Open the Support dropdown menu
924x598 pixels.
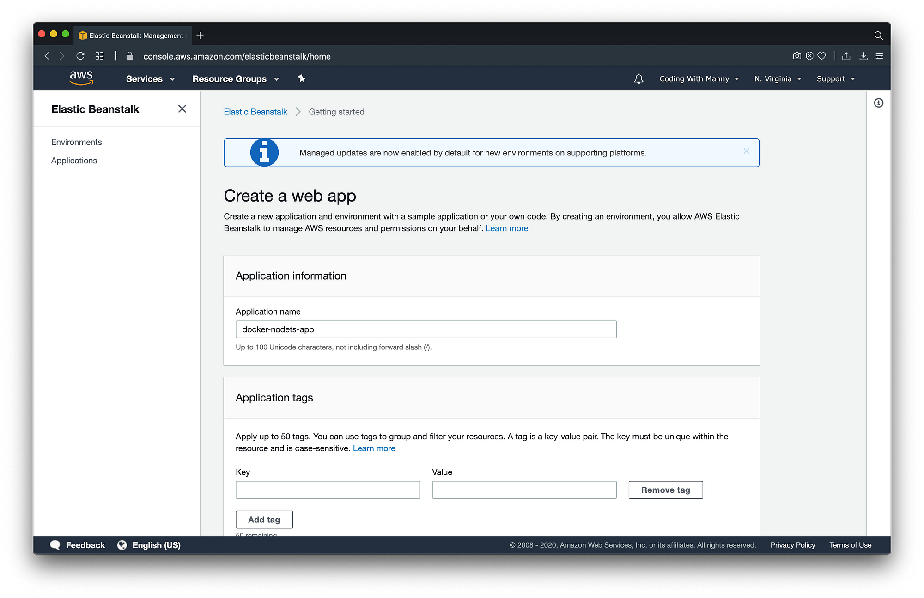(x=835, y=79)
